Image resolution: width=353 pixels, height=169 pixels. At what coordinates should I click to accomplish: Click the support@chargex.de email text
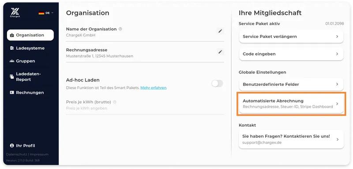click(x=262, y=143)
